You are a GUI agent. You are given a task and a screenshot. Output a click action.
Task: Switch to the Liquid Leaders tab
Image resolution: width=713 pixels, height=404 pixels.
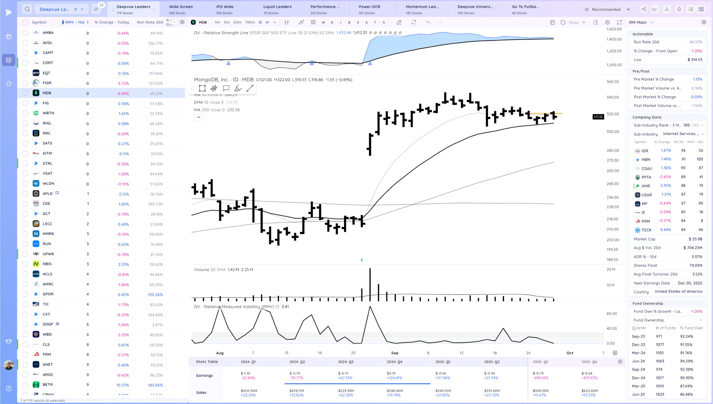[277, 9]
